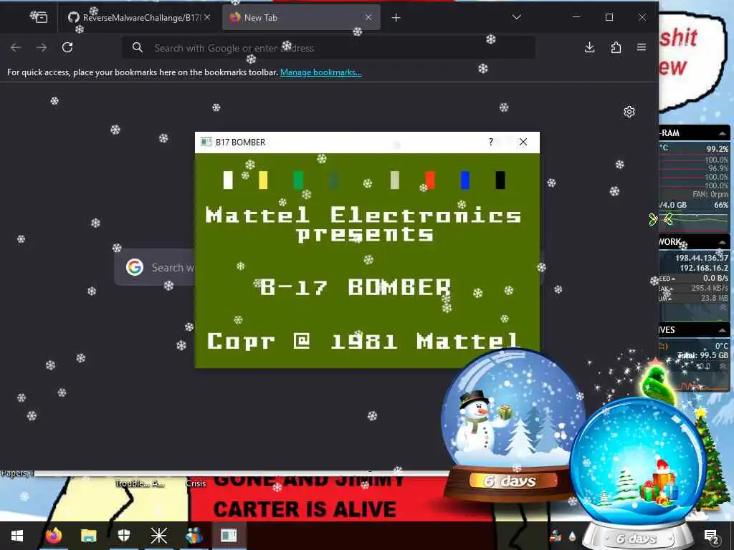The width and height of the screenshot is (734, 550).
Task: Click the 99.2% CPU usage reading
Action: 717,149
